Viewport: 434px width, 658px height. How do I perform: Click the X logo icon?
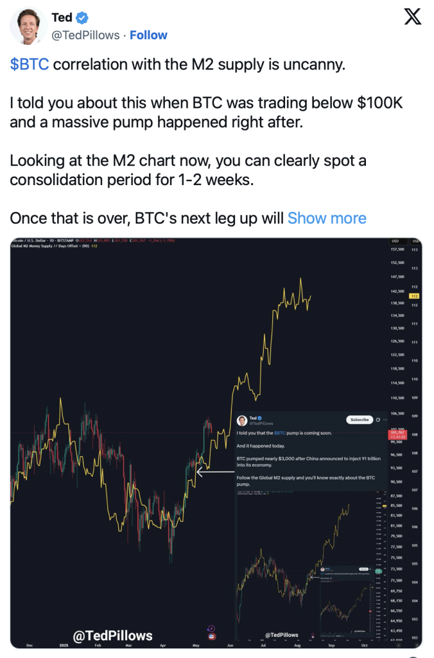pyautogui.click(x=413, y=17)
